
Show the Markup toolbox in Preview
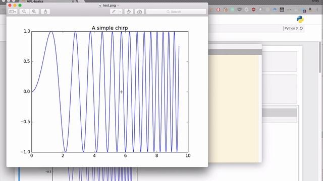pos(139,12)
